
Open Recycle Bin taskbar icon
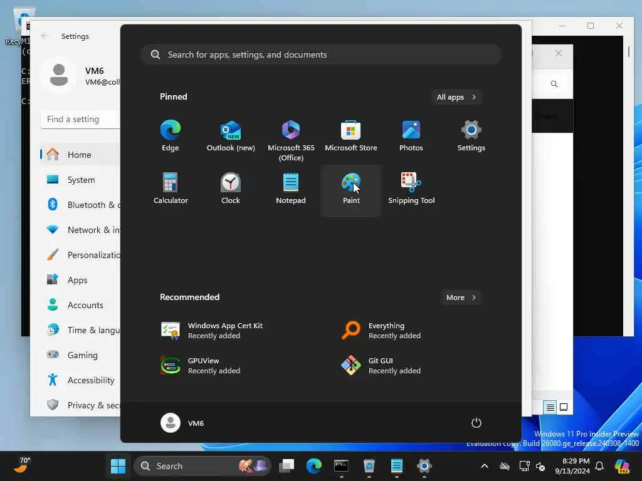[x=369, y=466]
